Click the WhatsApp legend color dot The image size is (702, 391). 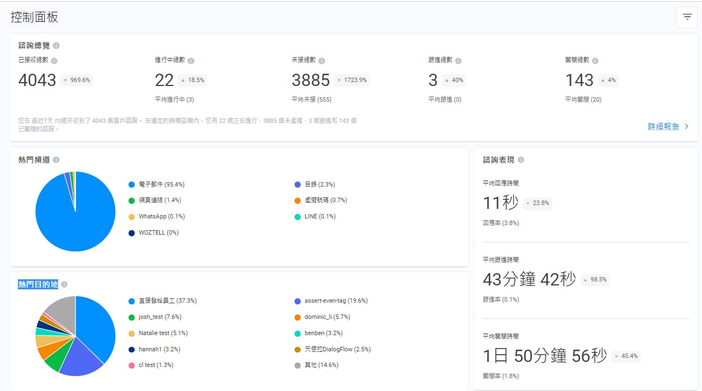(132, 217)
